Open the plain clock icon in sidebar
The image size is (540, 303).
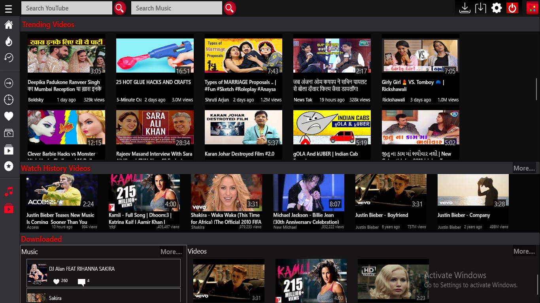(9, 100)
